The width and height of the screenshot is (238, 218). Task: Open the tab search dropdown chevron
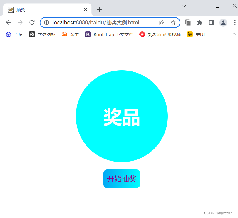[184, 6]
